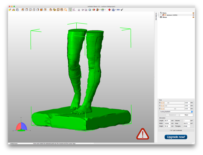Click the X cut value field
The height and width of the screenshot is (155, 203).
(x=187, y=103)
